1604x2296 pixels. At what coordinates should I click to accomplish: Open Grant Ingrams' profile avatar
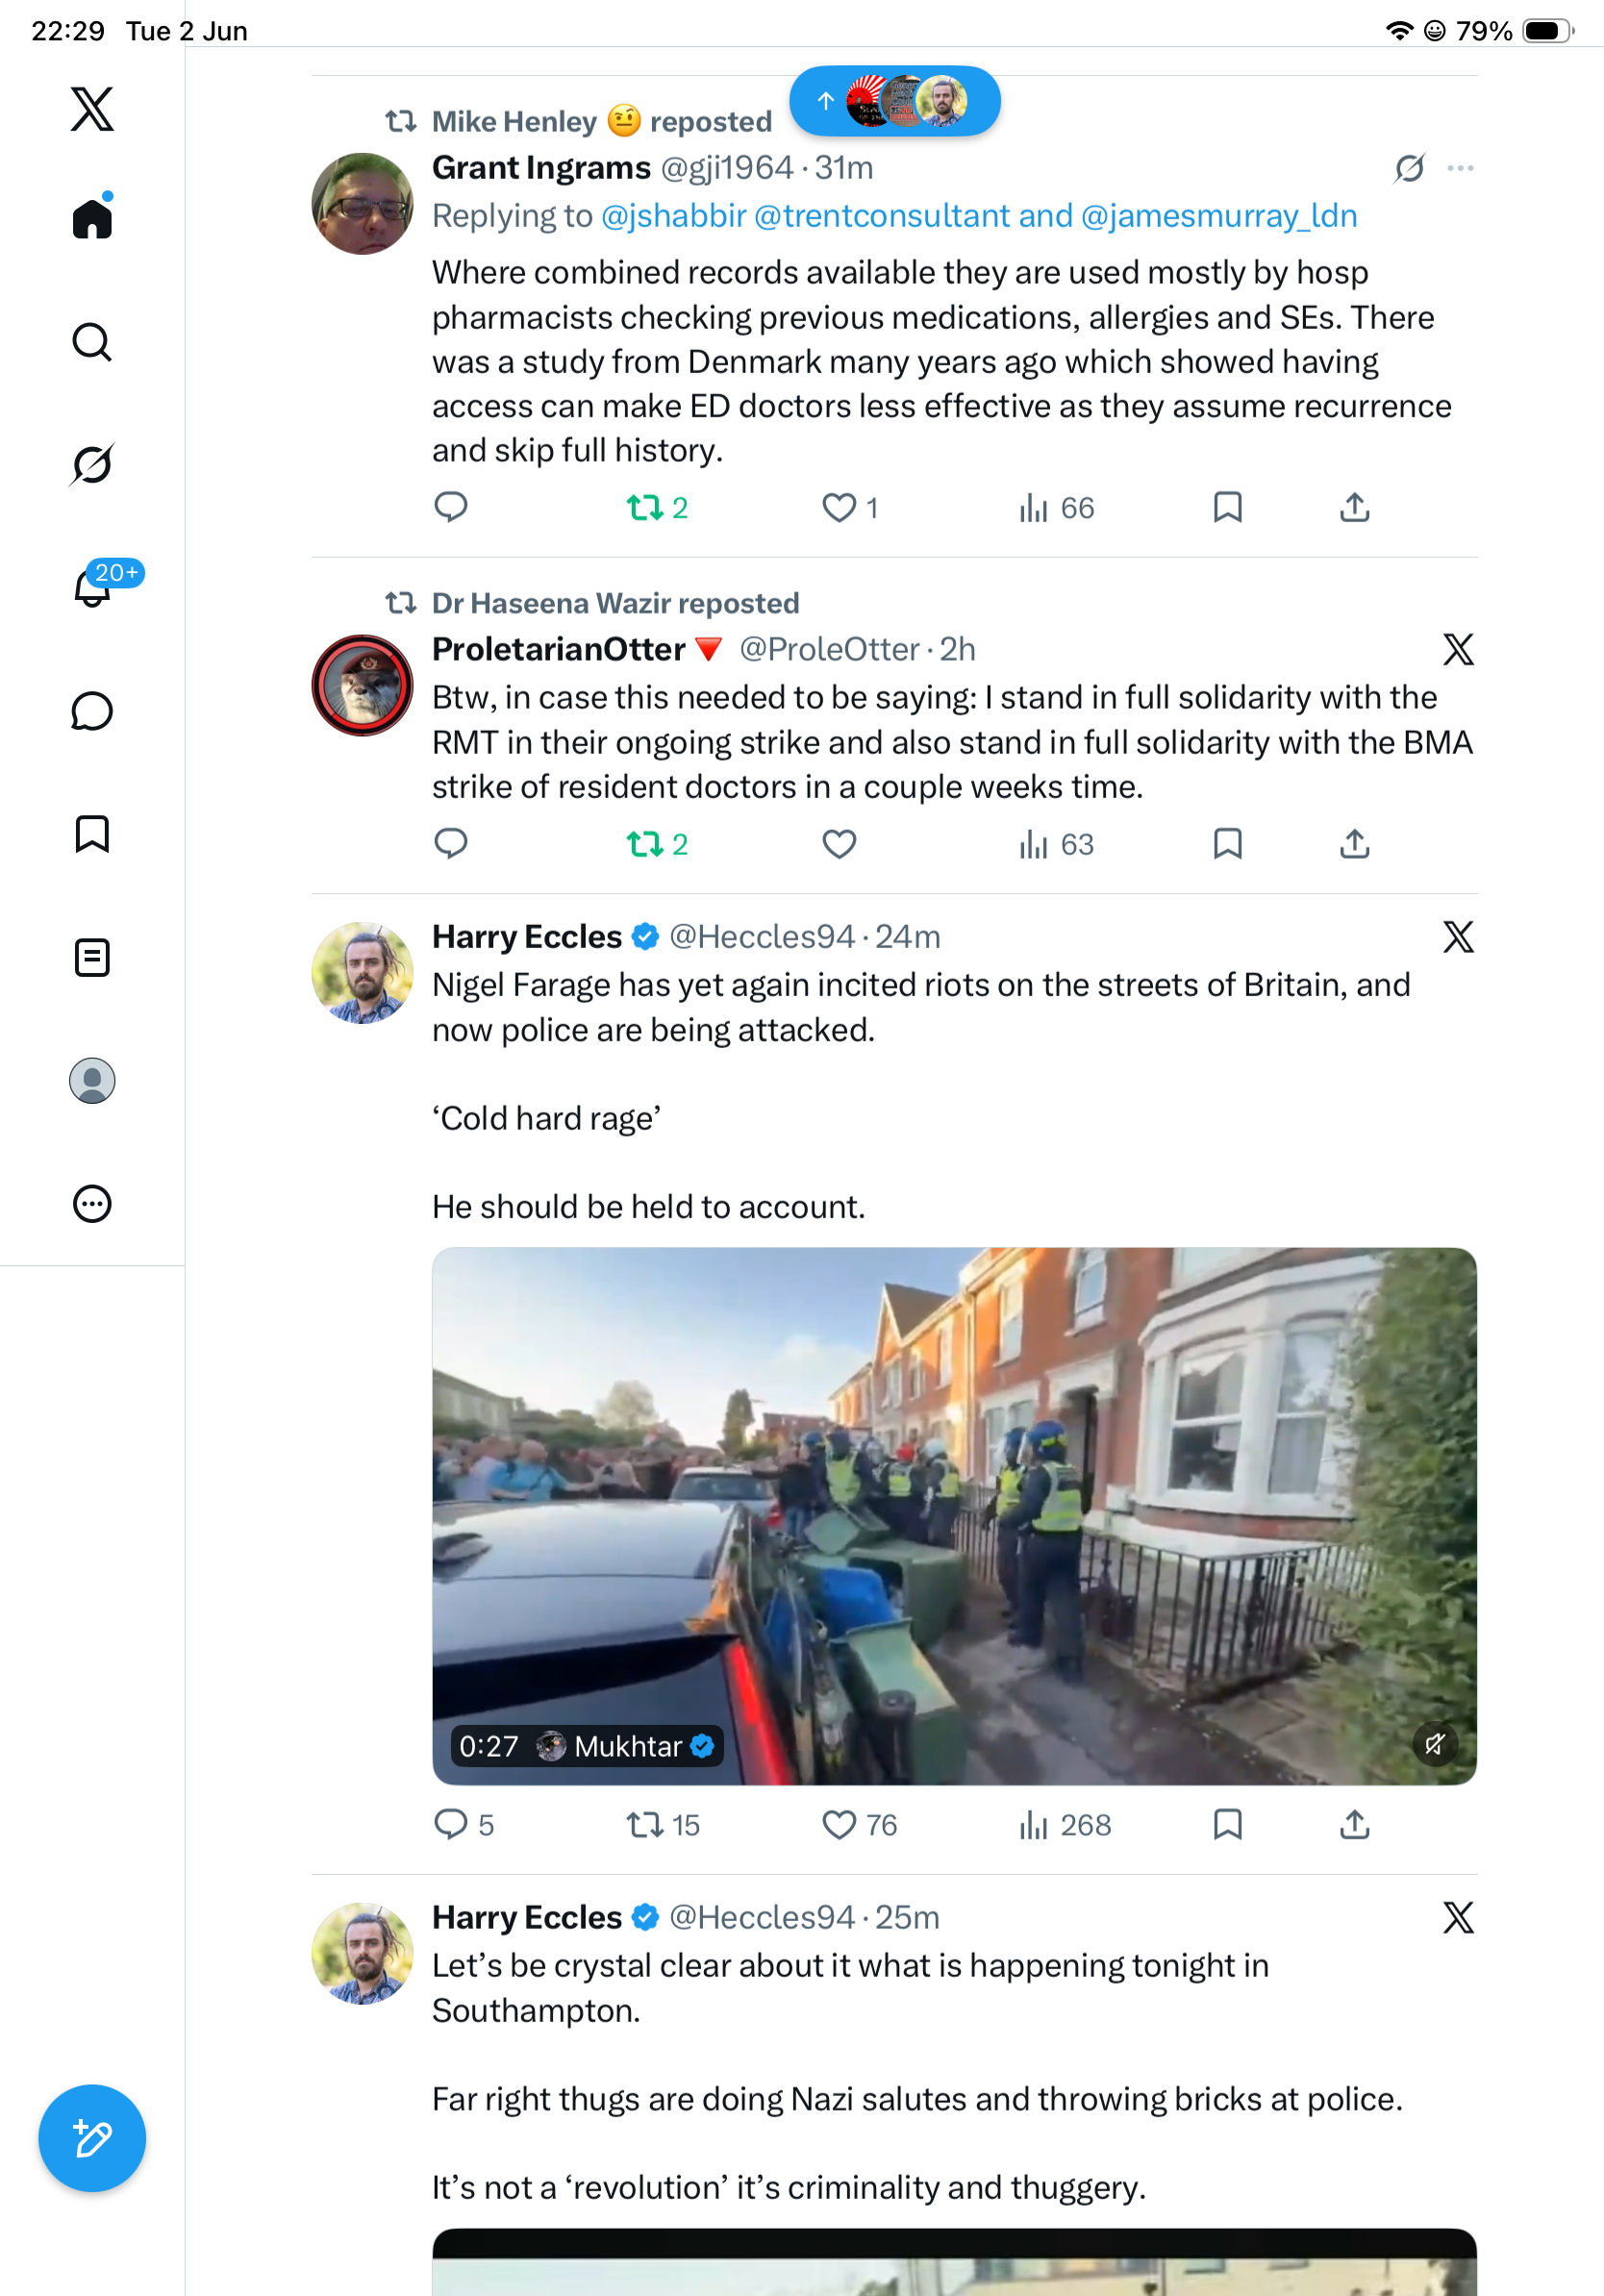(362, 203)
